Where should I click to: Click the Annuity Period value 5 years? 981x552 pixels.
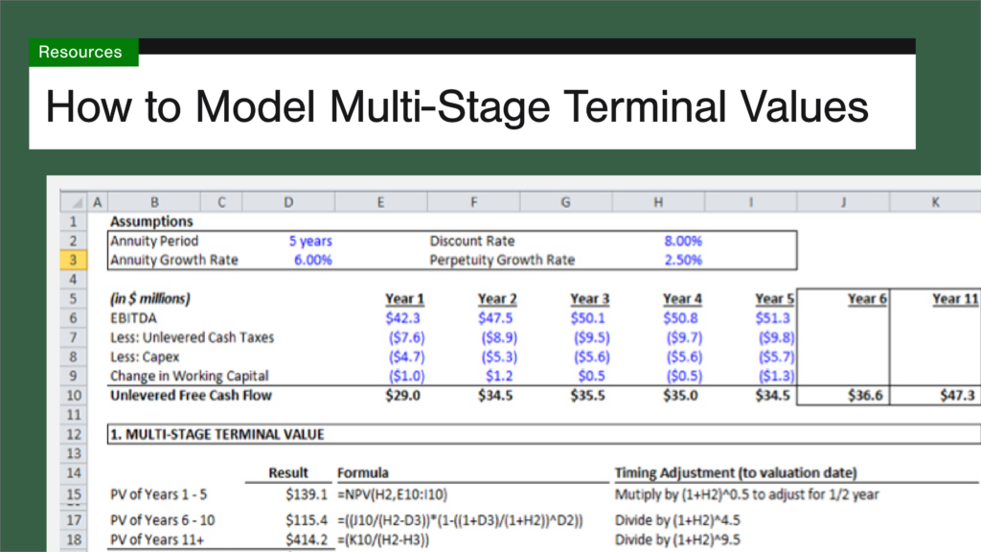click(x=310, y=241)
